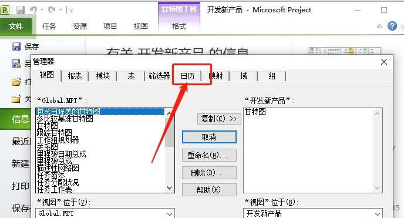Click the Global.MPT list scrollbar thumb
The image size is (404, 218).
click(169, 132)
